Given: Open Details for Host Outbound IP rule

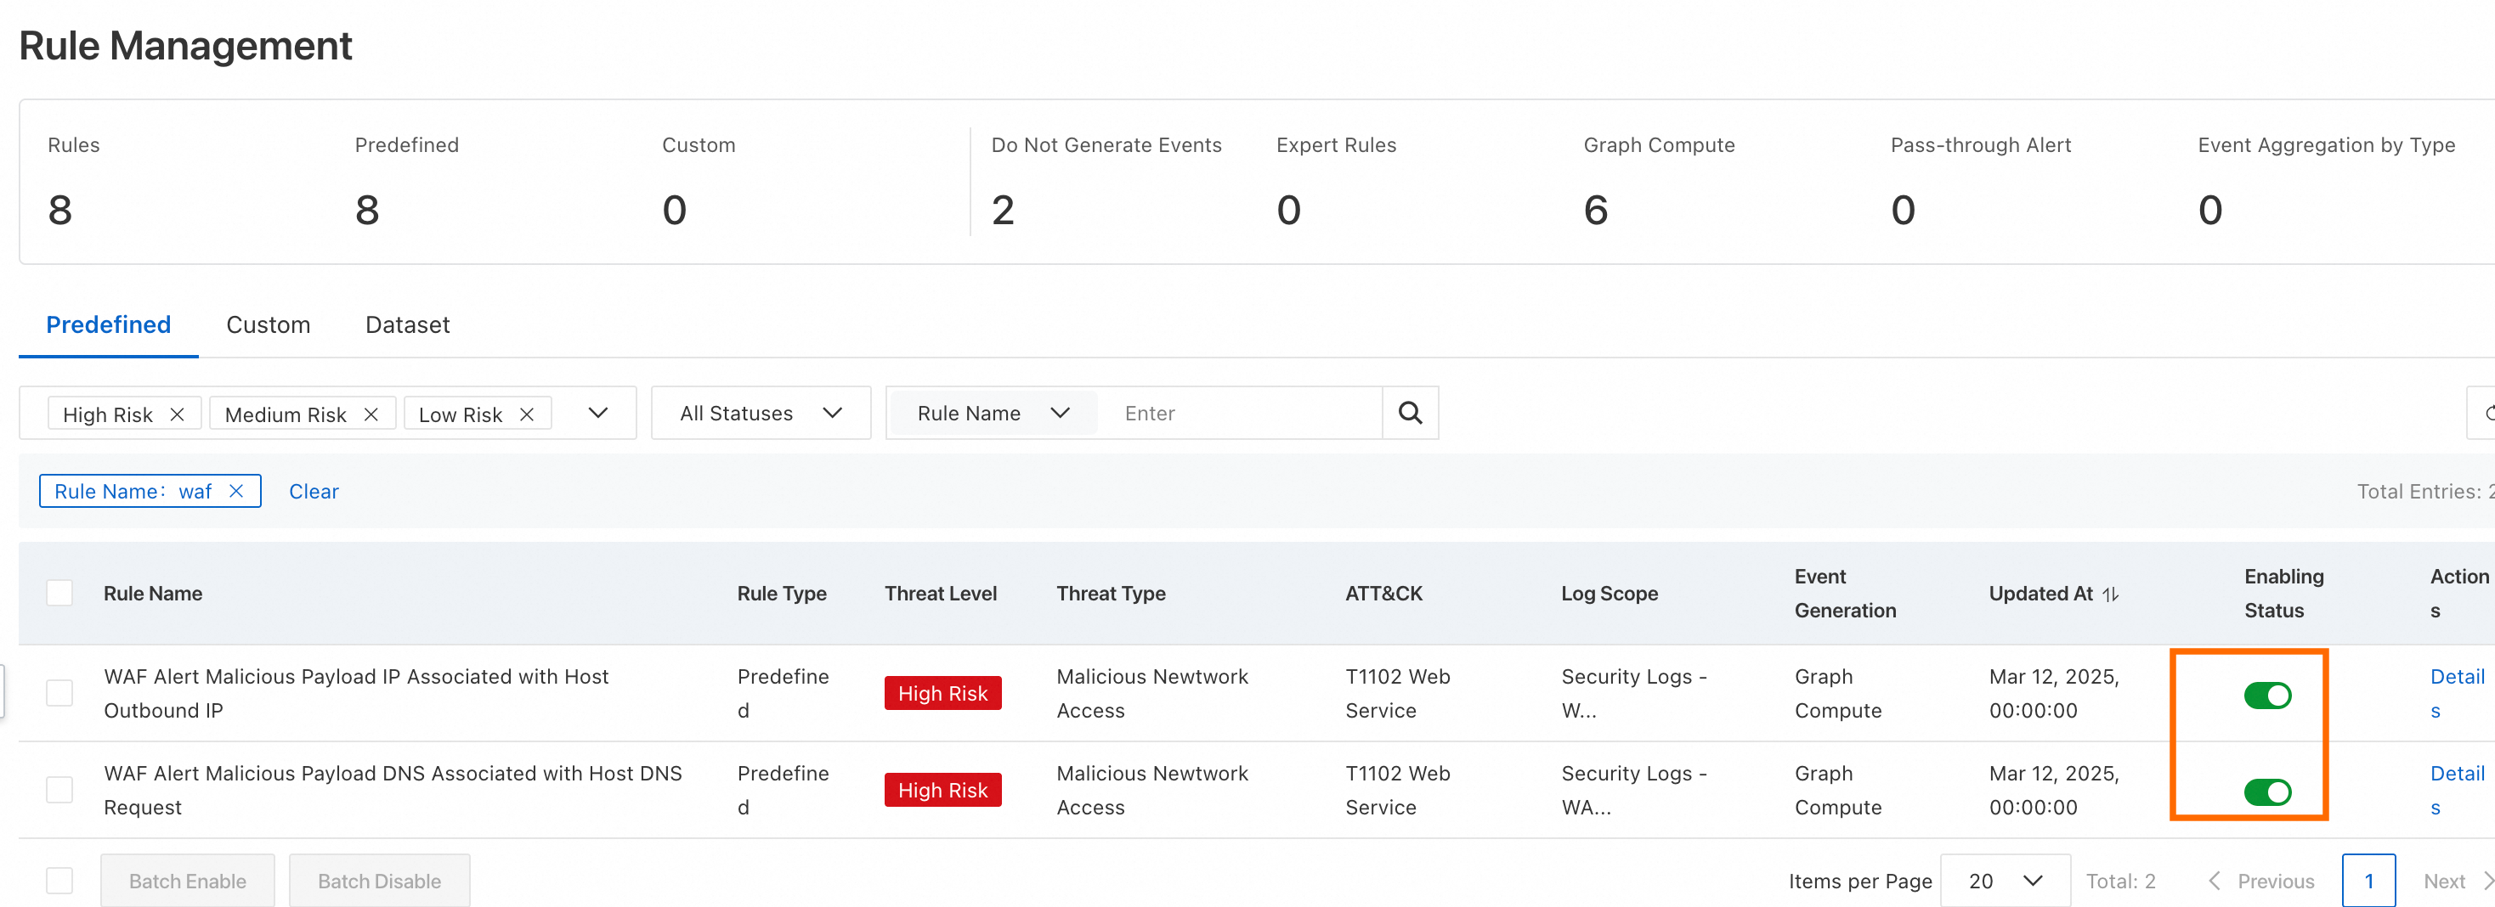Looking at the screenshot, I should click(2458, 693).
